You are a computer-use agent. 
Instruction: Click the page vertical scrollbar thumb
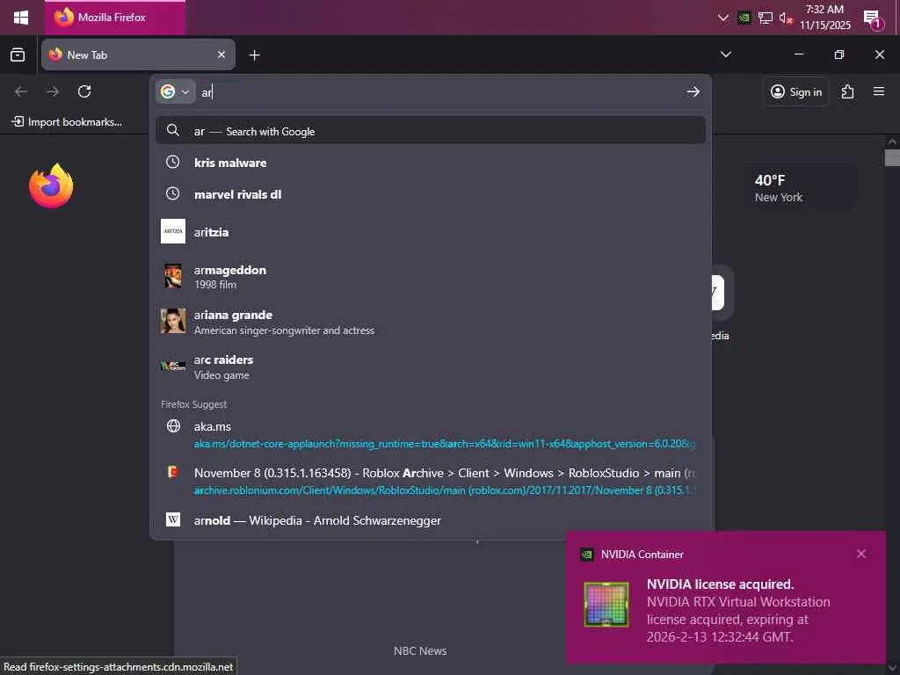coord(892,157)
